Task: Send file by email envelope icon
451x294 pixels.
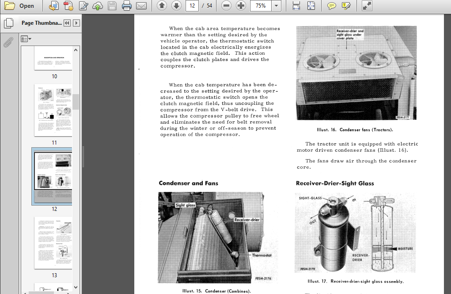Action: (x=141, y=6)
